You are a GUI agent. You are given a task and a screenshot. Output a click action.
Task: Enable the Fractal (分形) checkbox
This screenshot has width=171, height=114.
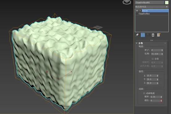point(152,59)
